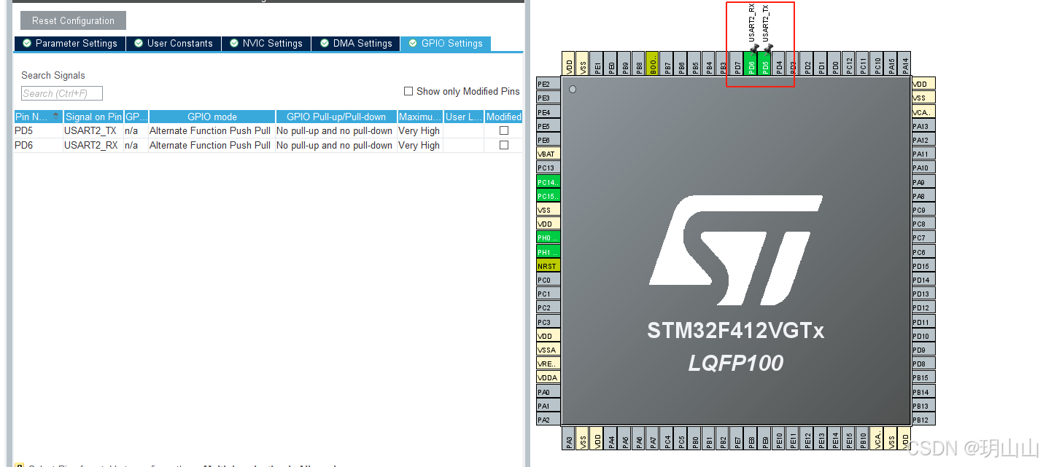Screen dimensions: 1043x467
Task: Click the PC14 pin on the pinout diagram
Action: [x=548, y=181]
